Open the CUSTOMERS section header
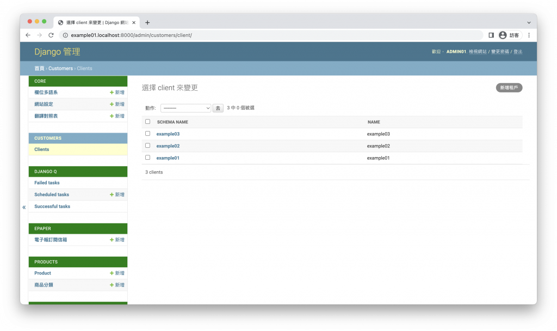557x331 pixels. pos(48,139)
